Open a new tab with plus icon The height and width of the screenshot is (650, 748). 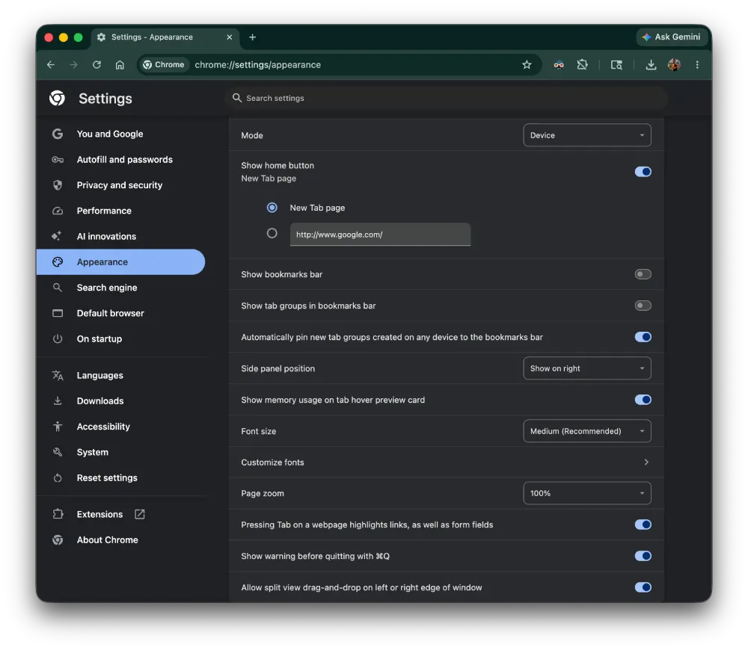click(x=253, y=37)
